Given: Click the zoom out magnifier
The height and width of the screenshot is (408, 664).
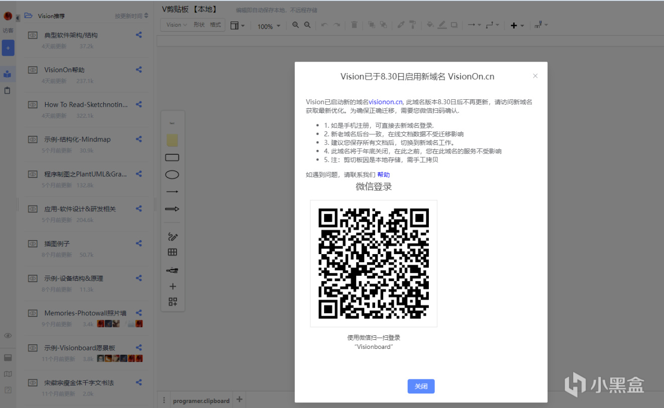Looking at the screenshot, I should point(307,25).
